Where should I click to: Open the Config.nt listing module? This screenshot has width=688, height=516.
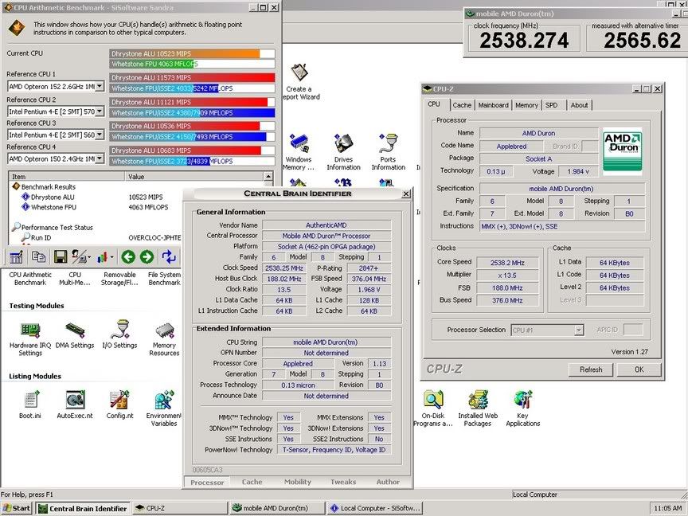[x=119, y=405]
